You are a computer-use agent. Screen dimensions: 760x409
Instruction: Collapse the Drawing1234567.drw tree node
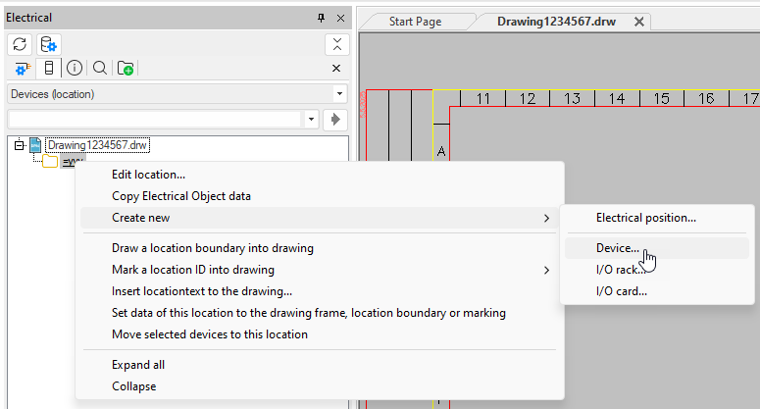point(19,145)
